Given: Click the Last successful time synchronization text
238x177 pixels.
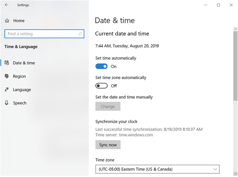Looking at the screenshot, I should [x=149, y=129].
